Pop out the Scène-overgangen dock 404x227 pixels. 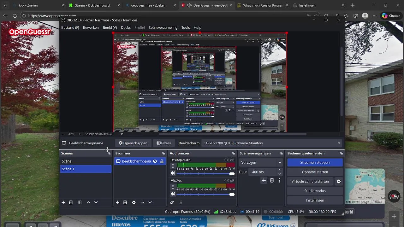tap(281, 153)
